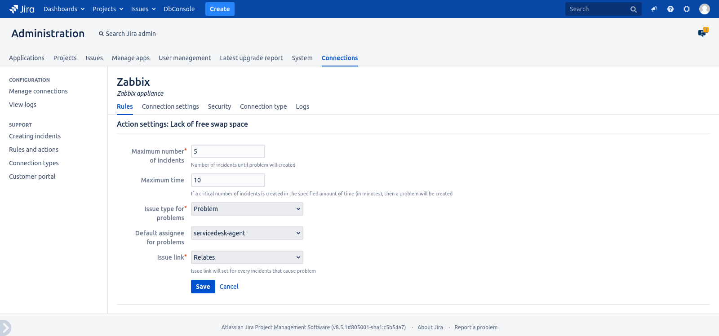The image size is (719, 336).
Task: Switch to the Applications admin tab
Action: 27,58
